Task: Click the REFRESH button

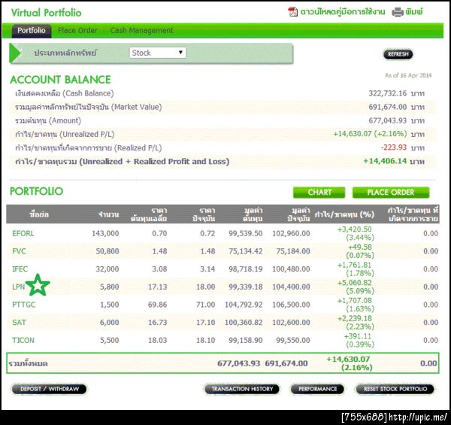Action: pyautogui.click(x=398, y=54)
